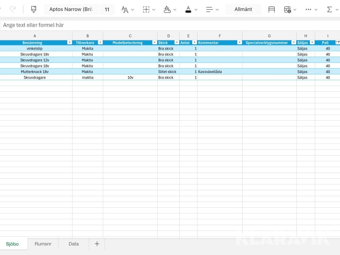This screenshot has width=340, height=255.
Task: Click the text alignment icon
Action: 209,9
